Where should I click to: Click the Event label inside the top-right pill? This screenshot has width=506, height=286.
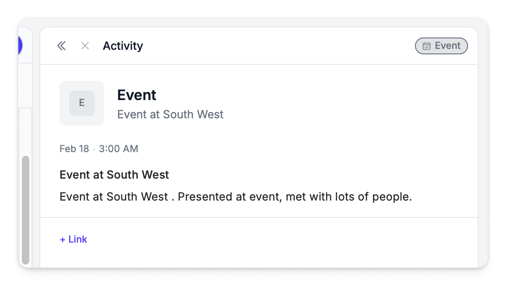coord(447,46)
